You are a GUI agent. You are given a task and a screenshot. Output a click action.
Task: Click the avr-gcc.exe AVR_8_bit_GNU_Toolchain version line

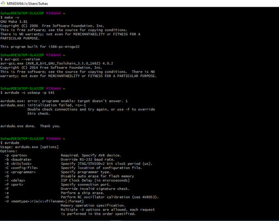pos(56,63)
